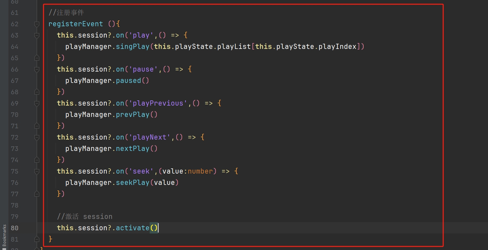Viewport: 488px width, 250px height.
Task: Open the Bookmarks tool window tab
Action: (4, 234)
